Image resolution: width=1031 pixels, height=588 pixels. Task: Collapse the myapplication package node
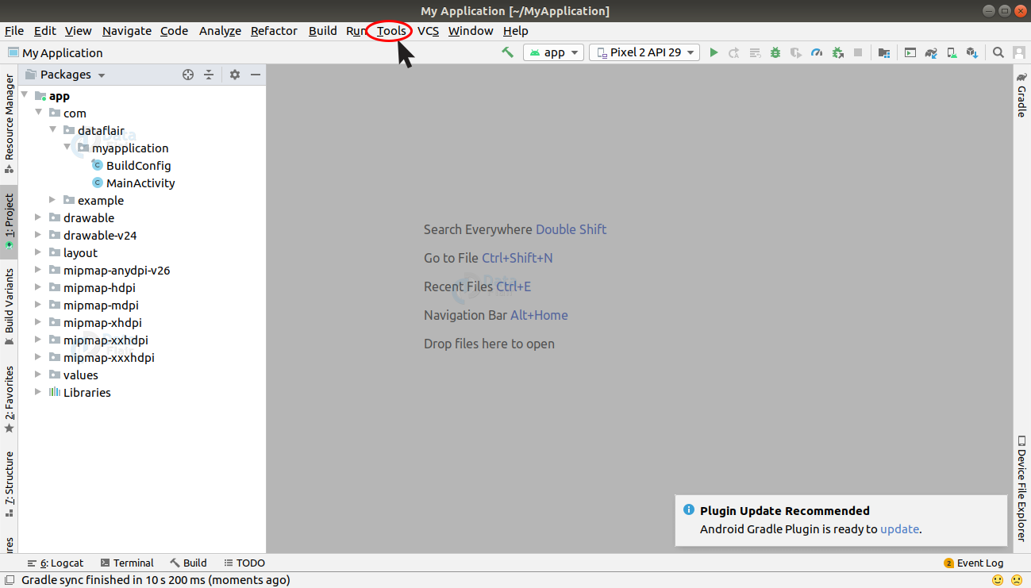click(x=67, y=148)
